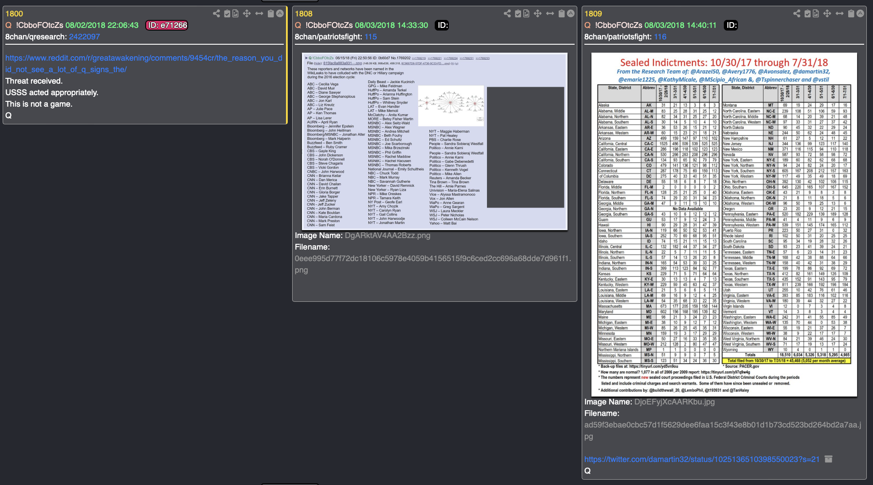Click the Q signature at end of post 1800
The image size is (873, 485).
pos(8,115)
